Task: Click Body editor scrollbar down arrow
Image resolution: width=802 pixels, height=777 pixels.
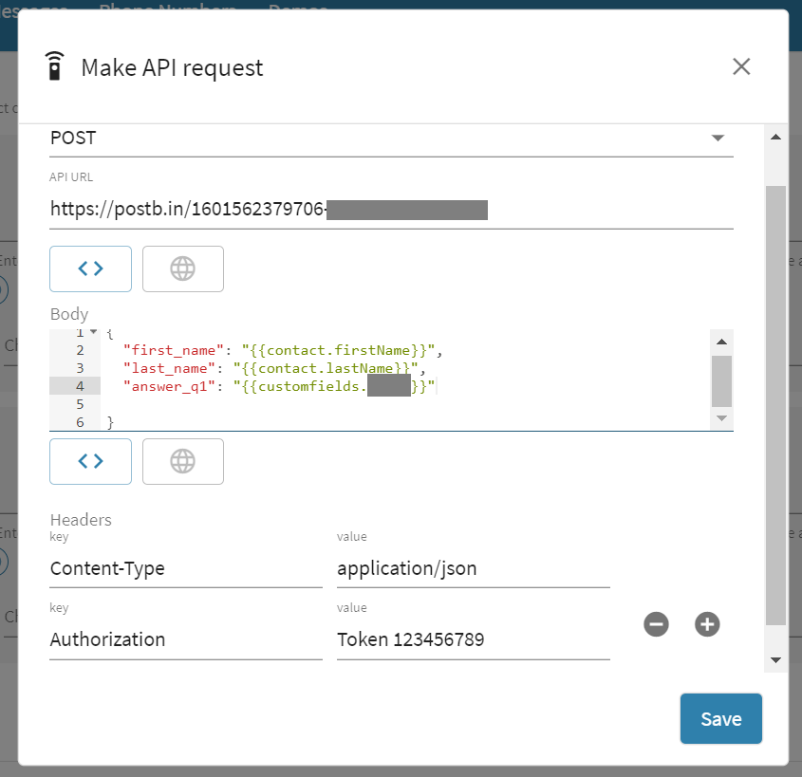Action: coord(721,417)
